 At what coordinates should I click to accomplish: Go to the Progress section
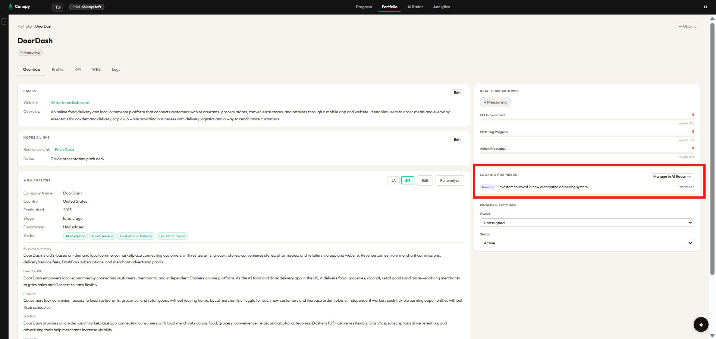coord(364,7)
